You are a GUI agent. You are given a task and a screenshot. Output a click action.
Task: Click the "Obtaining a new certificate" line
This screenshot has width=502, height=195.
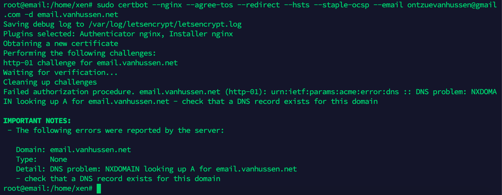[x=61, y=44]
